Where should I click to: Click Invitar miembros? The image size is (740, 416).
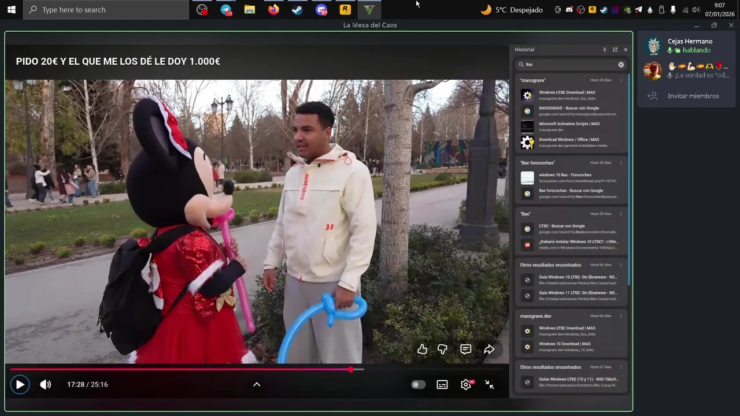coord(687,96)
